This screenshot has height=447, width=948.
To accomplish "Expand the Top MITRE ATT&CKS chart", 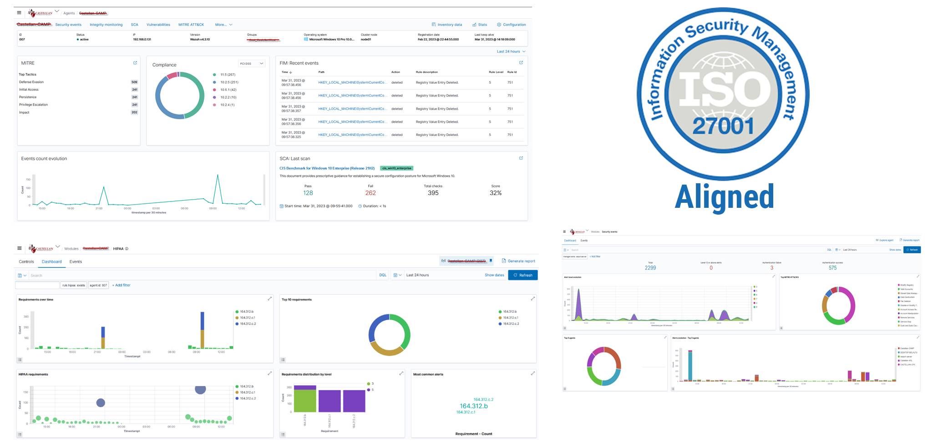I will coord(918,276).
